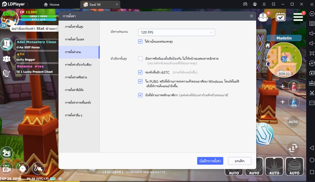This screenshot has width=315, height=182.
Task: Click the Madelin minimap
Action: pyautogui.click(x=284, y=60)
